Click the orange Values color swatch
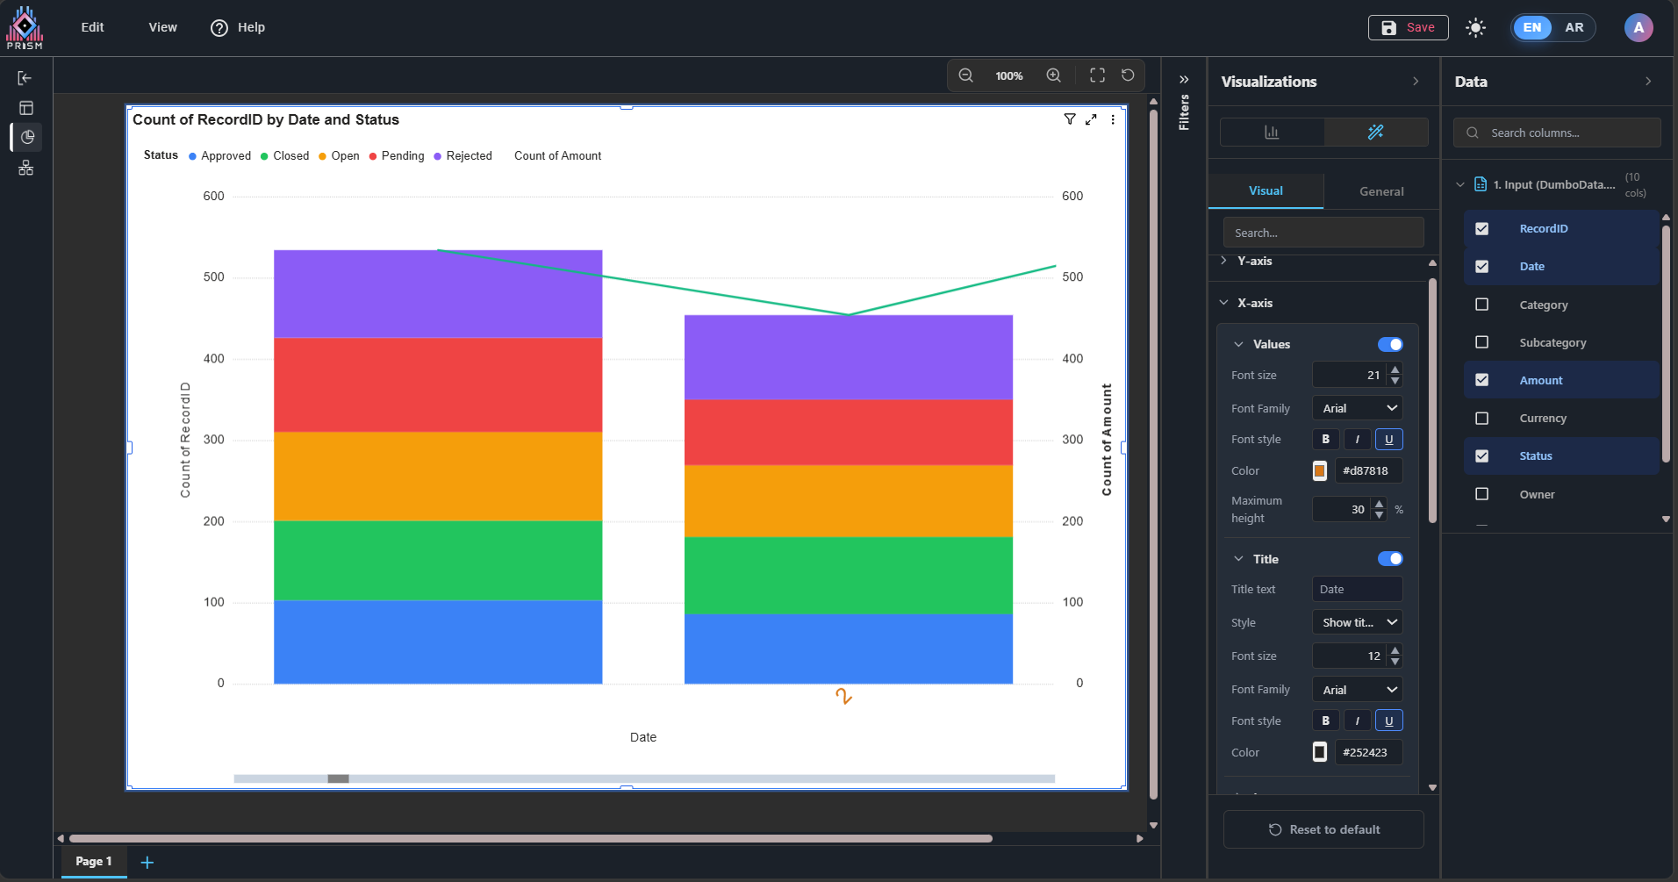 tap(1319, 471)
